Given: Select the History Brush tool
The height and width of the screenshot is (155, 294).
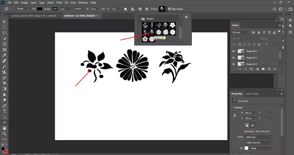Looking at the screenshot, I should pyautogui.click(x=4, y=78).
